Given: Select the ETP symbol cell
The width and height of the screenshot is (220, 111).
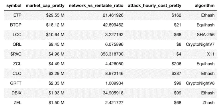Looking at the screenshot, I should pyautogui.click(x=17, y=15).
